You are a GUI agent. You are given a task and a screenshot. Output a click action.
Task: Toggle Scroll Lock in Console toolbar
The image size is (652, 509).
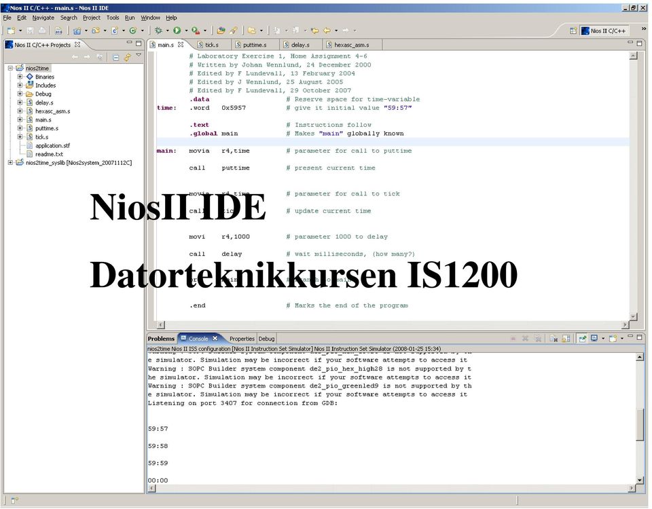click(x=566, y=339)
